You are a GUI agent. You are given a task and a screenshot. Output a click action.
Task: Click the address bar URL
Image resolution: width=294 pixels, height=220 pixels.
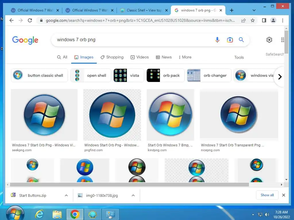(x=140, y=20)
